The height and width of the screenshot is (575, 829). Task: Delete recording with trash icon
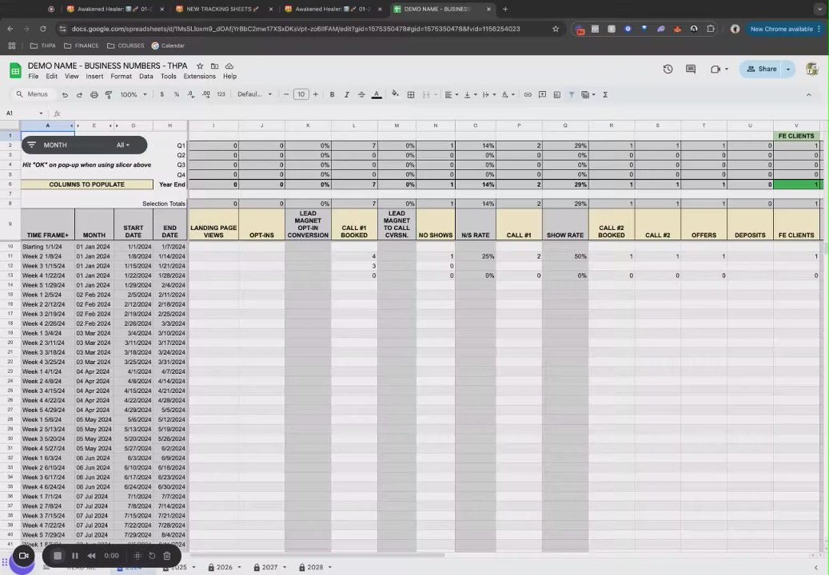tap(167, 556)
